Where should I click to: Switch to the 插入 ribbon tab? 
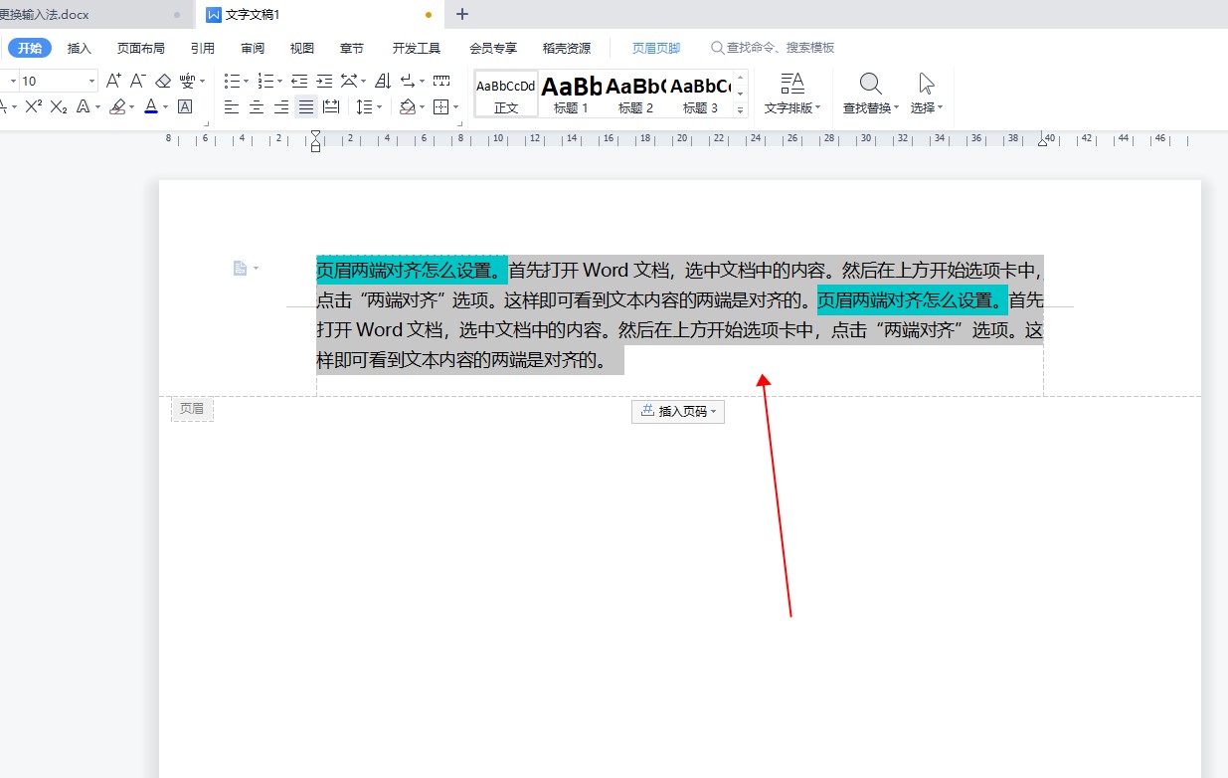pyautogui.click(x=80, y=48)
